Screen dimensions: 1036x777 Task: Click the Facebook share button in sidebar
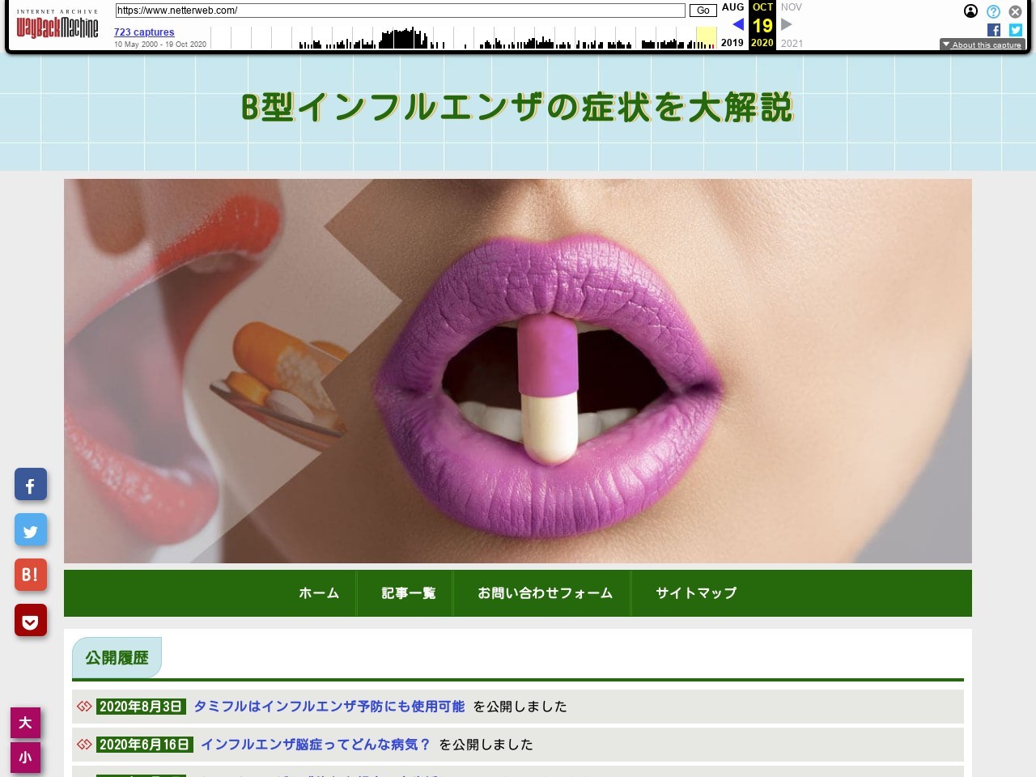pyautogui.click(x=31, y=485)
